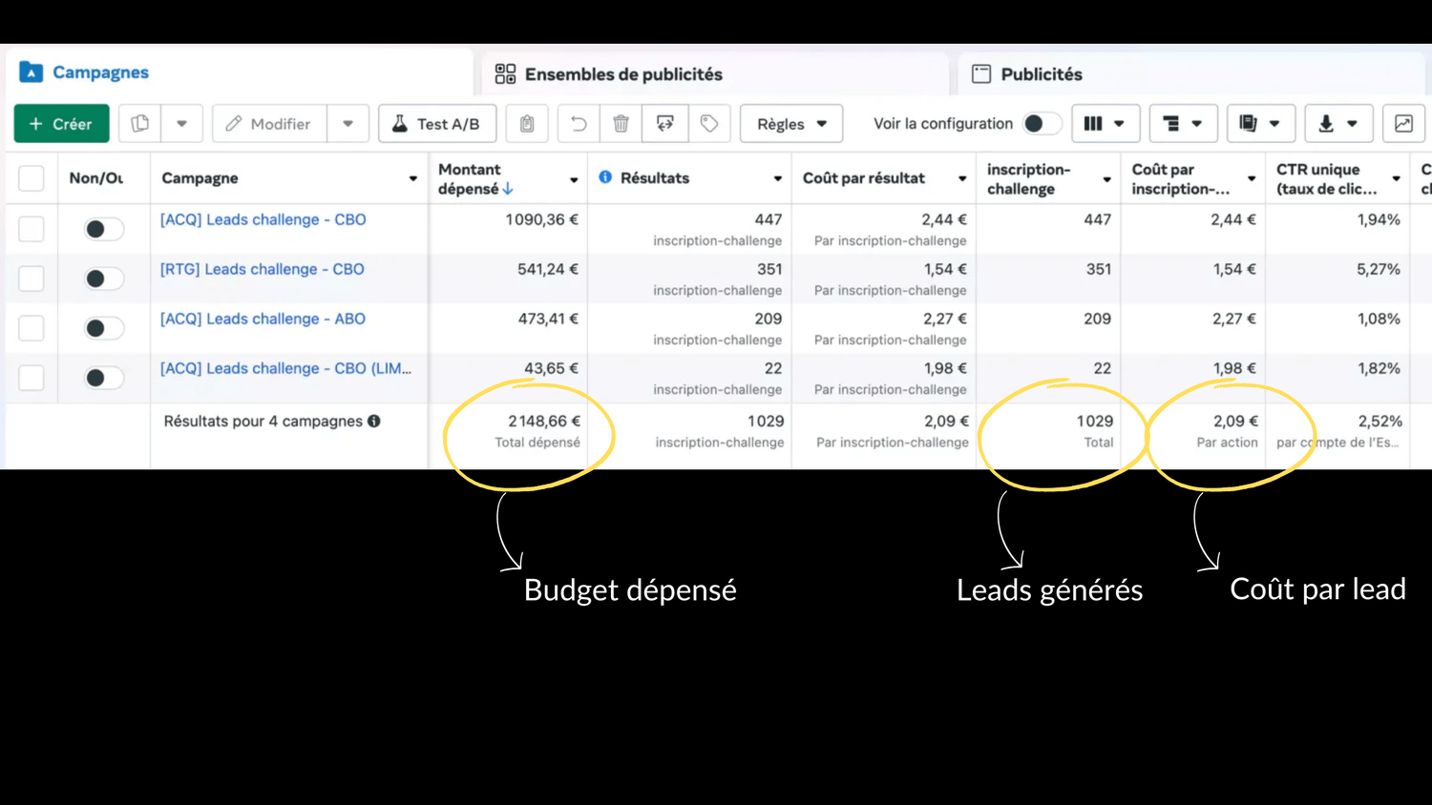
Task: Click the share/export arrow icon beside trash
Action: click(665, 124)
